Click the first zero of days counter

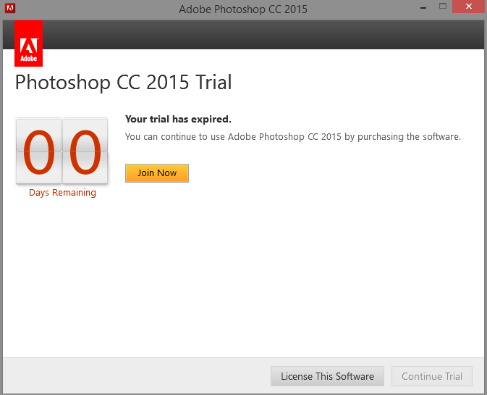39,151
